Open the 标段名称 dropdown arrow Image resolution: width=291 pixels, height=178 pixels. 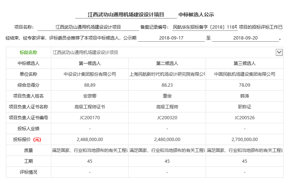click(279, 52)
